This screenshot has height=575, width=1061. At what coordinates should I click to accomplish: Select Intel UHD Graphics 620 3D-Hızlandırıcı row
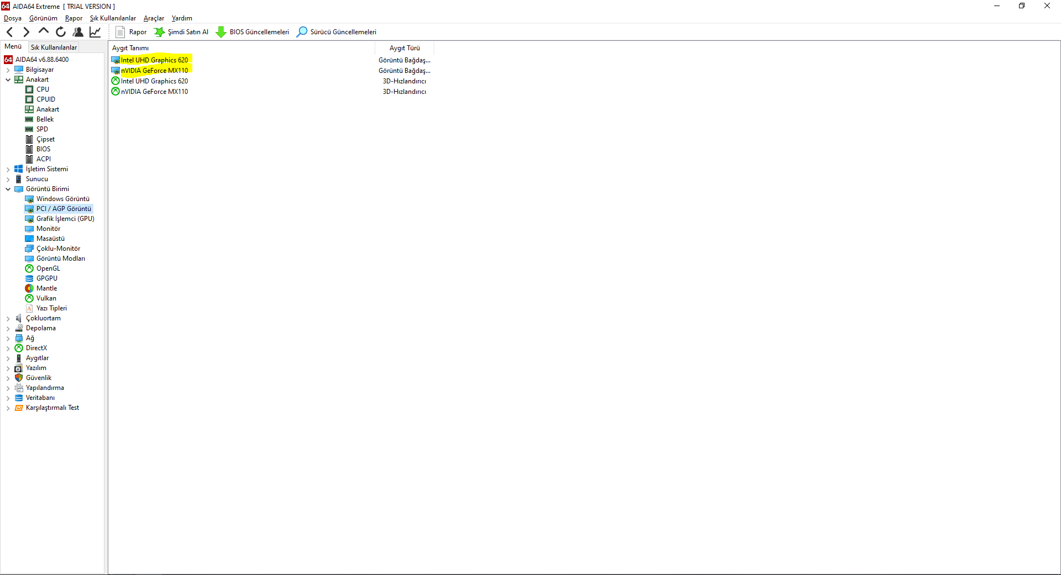[x=271, y=81]
